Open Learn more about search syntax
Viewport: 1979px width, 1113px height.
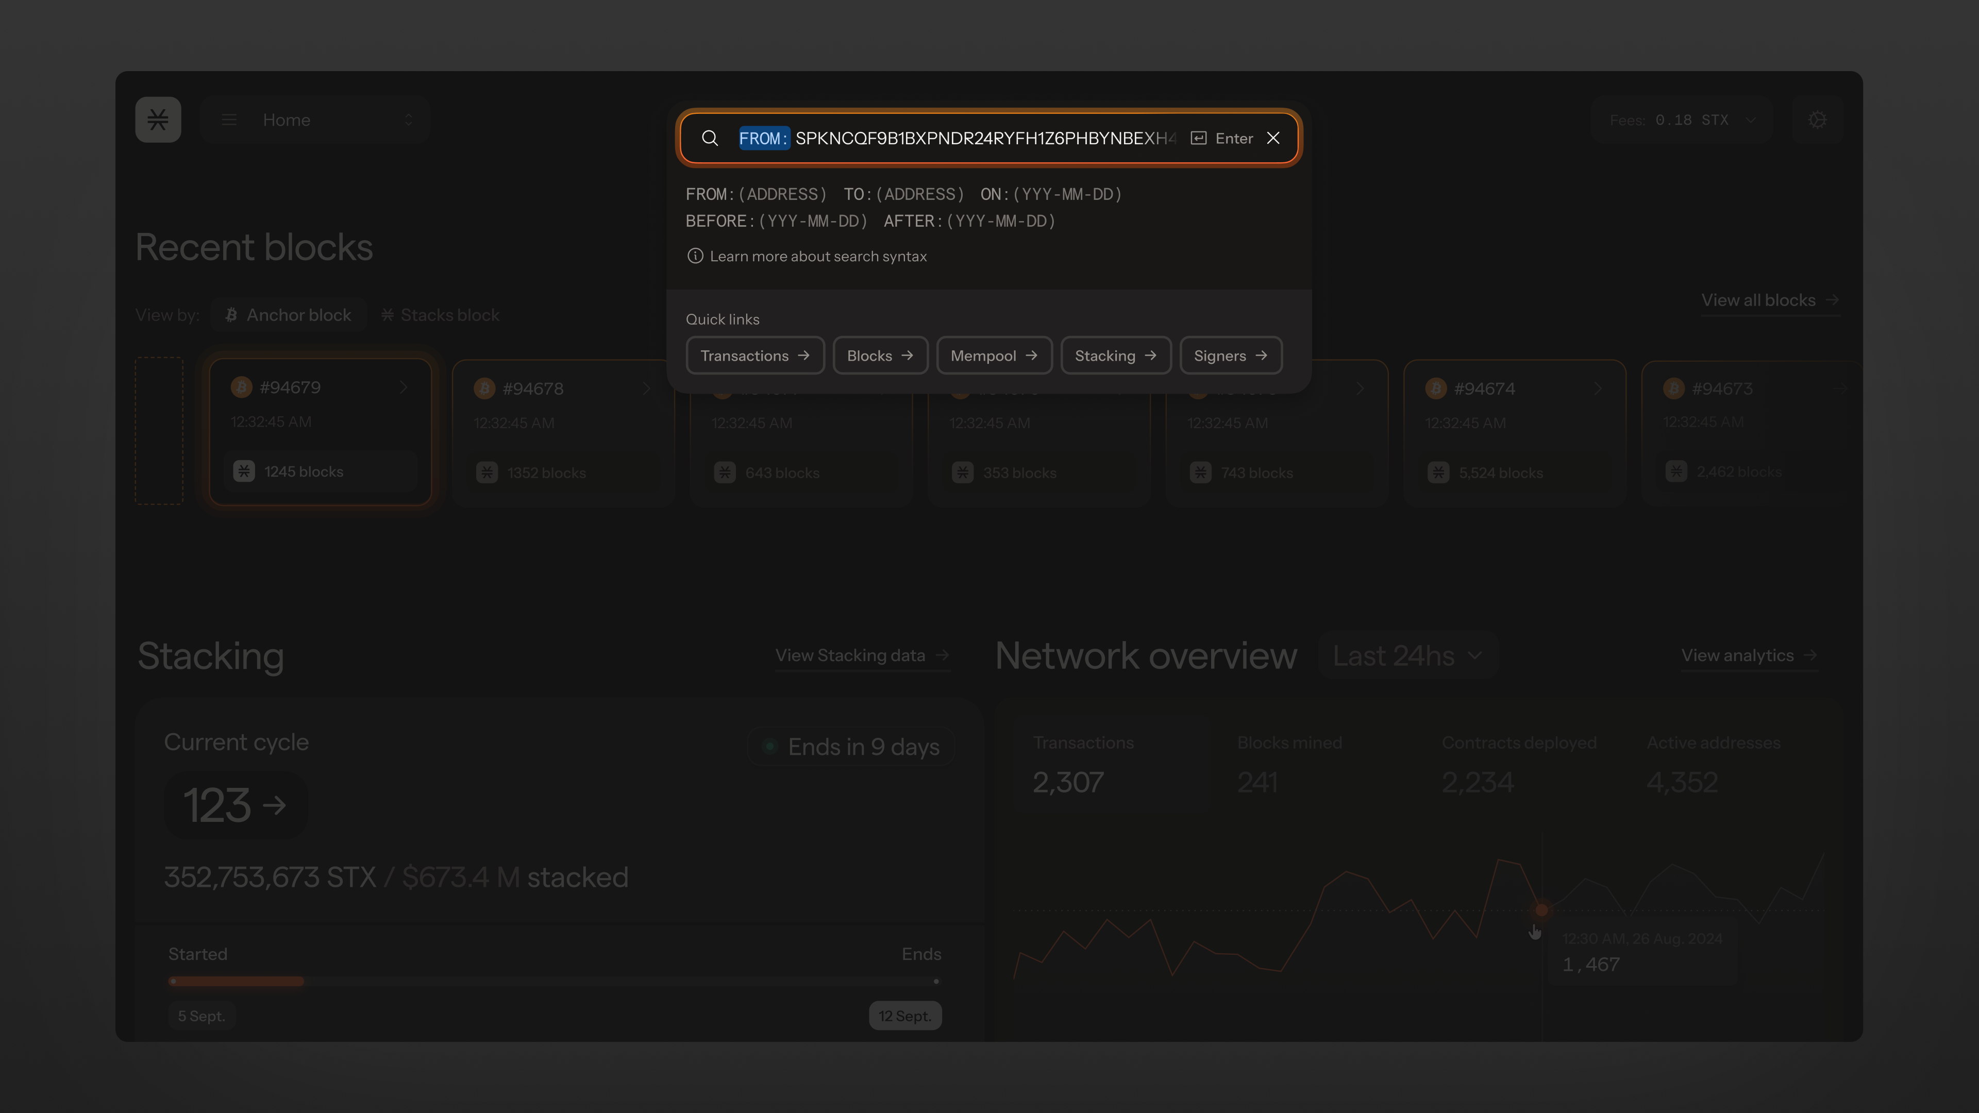pyautogui.click(x=817, y=257)
